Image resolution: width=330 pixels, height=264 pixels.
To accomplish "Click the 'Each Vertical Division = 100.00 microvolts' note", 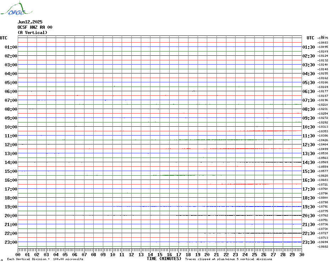I will coord(45,259).
